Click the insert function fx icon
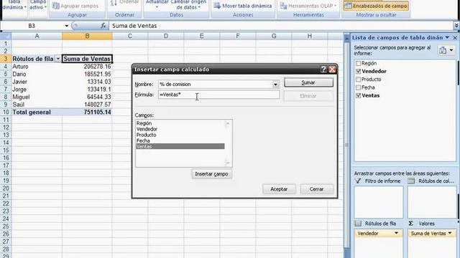 pyautogui.click(x=103, y=26)
